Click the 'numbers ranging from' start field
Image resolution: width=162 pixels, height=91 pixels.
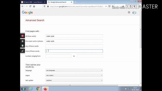tap(58, 56)
